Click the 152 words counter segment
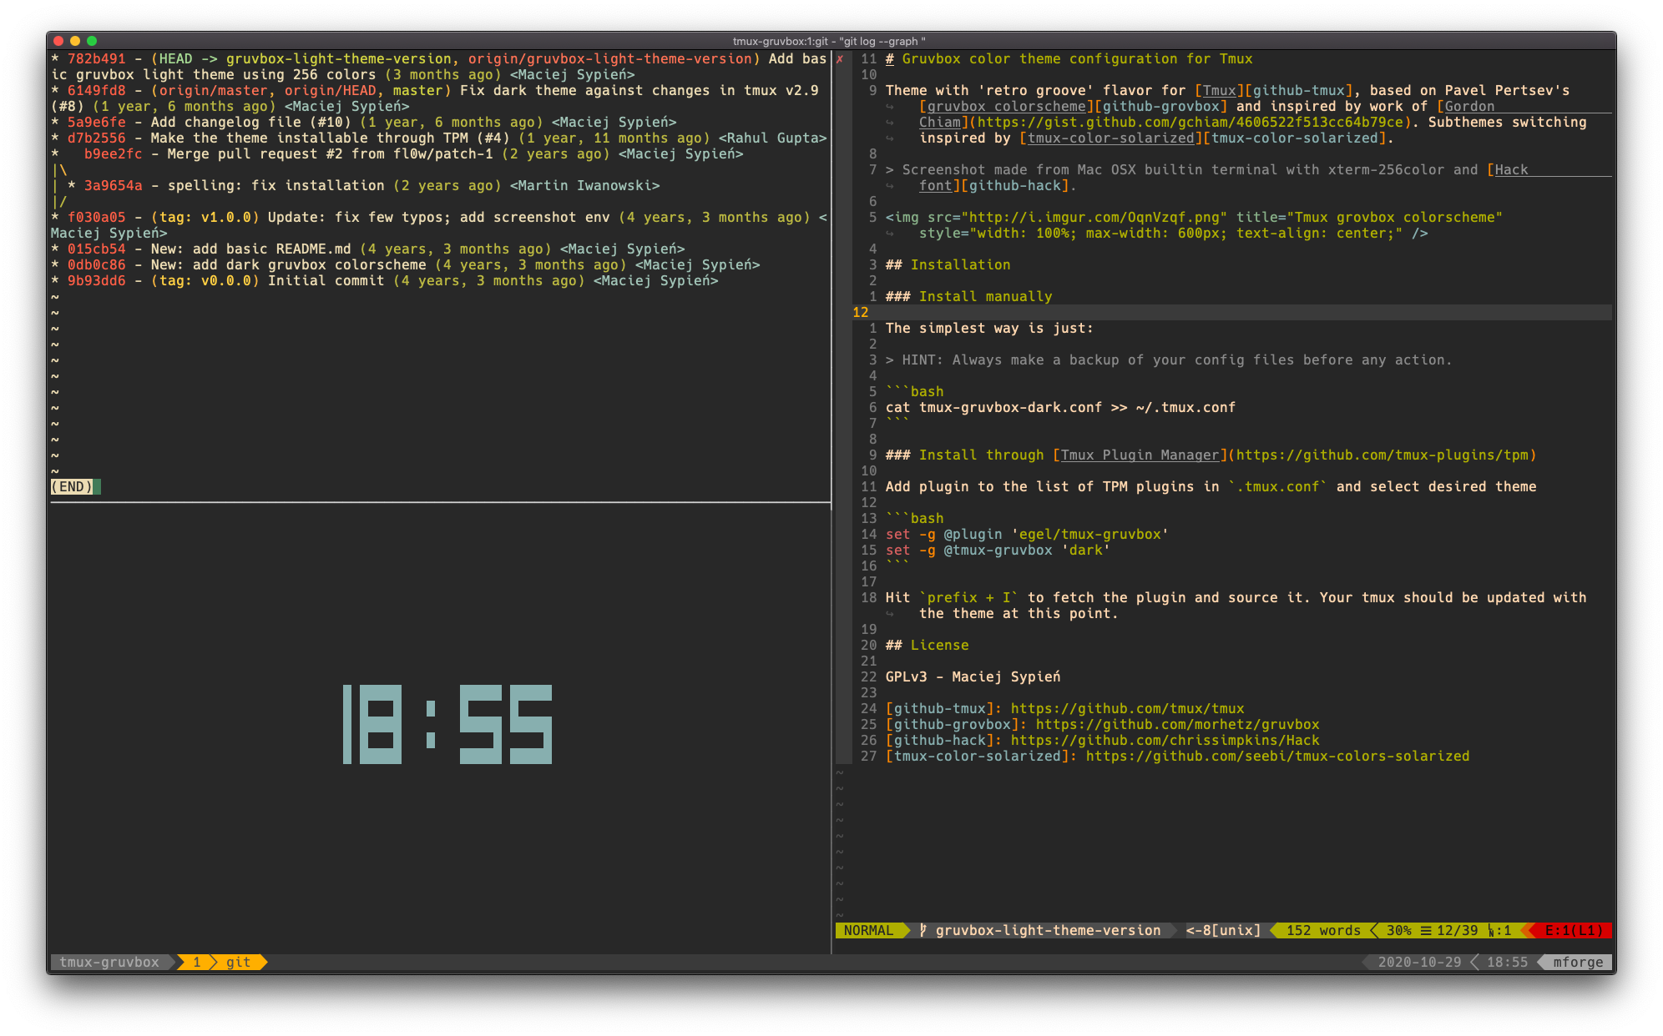 (1322, 930)
